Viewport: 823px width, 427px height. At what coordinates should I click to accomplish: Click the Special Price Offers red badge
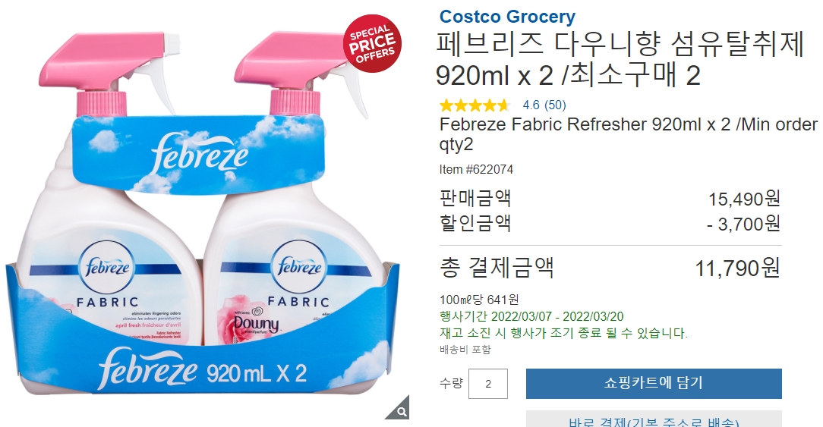[x=372, y=43]
